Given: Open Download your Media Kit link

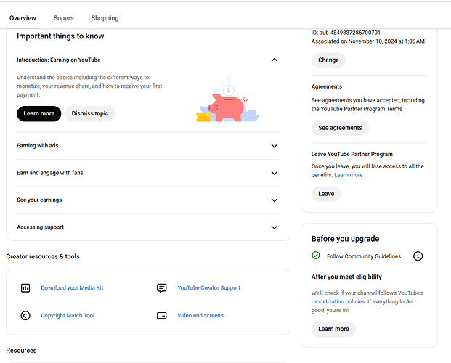Looking at the screenshot, I should [72, 287].
